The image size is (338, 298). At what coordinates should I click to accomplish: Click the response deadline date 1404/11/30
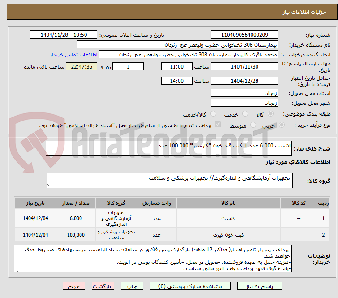click(244, 66)
